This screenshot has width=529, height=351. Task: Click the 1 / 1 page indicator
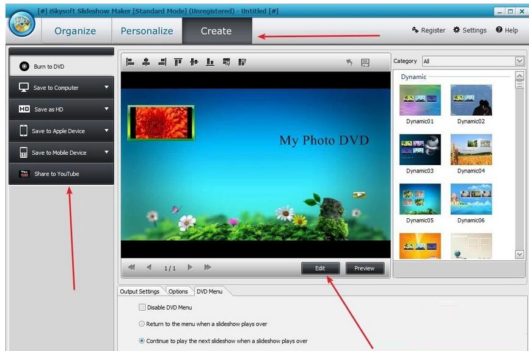[x=170, y=268]
